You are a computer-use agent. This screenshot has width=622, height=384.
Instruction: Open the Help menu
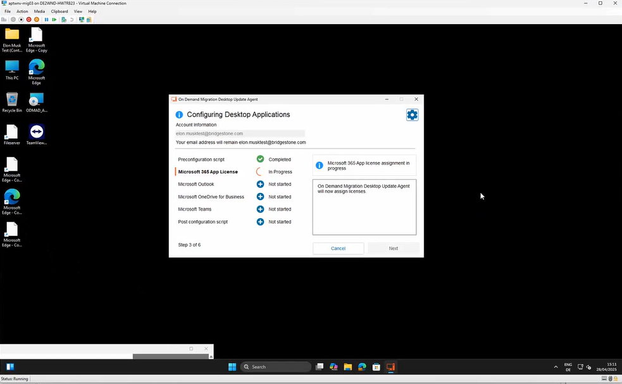[x=92, y=11]
